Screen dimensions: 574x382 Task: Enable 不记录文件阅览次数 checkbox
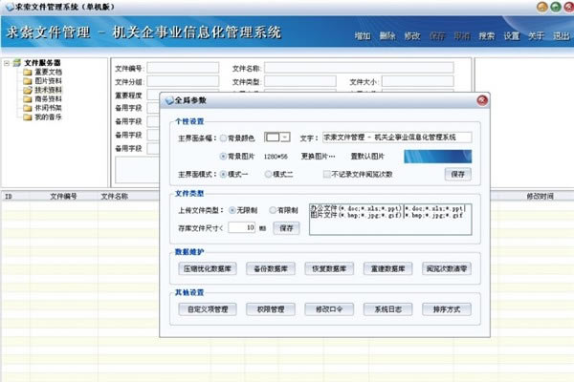point(326,175)
